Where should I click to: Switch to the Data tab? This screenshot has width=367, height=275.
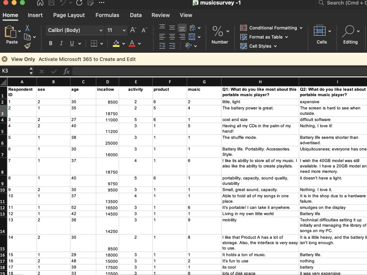click(136, 15)
